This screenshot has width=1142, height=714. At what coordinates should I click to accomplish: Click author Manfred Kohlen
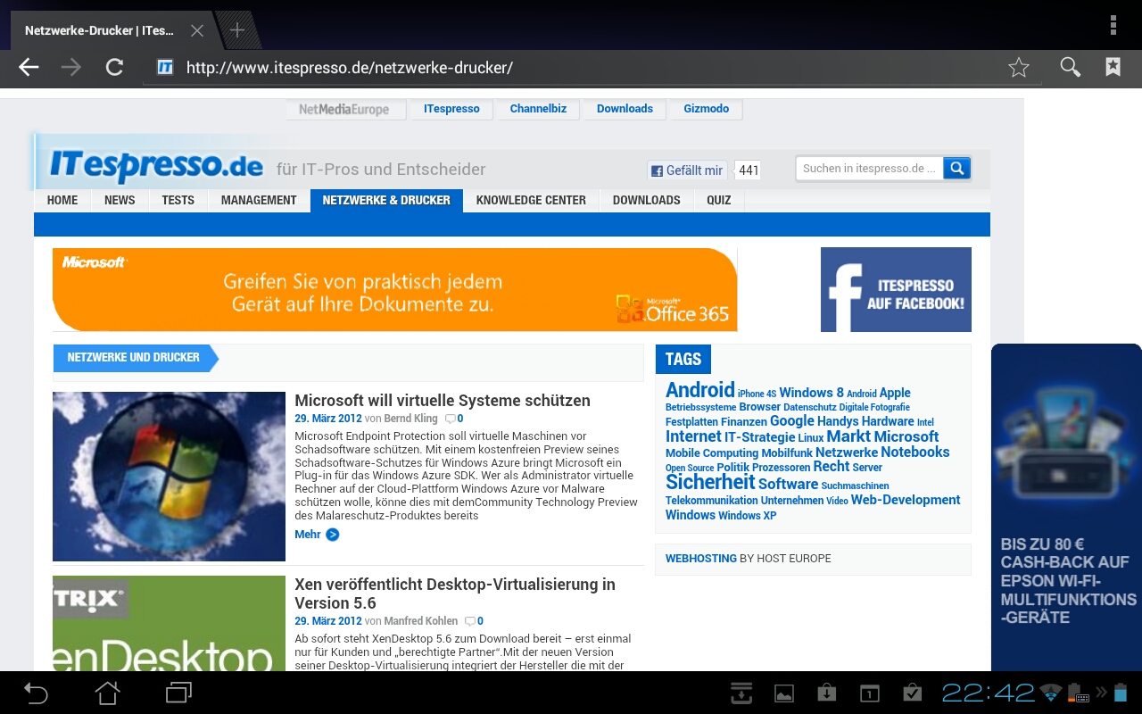pyautogui.click(x=421, y=621)
